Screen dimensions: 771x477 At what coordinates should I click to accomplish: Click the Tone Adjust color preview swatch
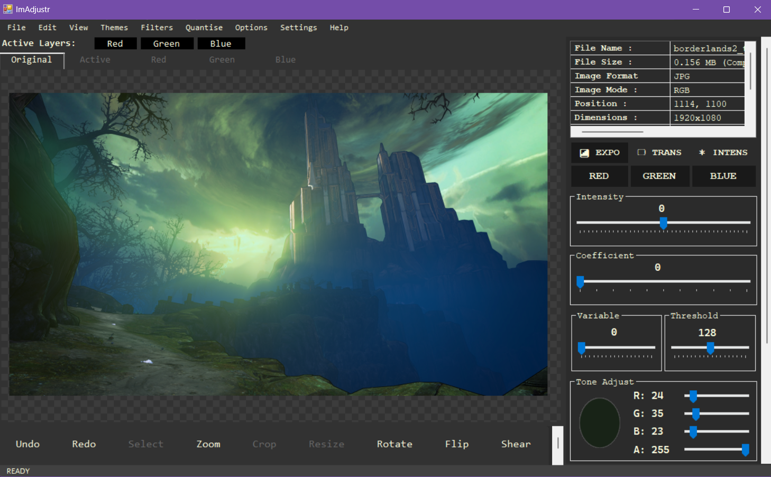pyautogui.click(x=600, y=423)
